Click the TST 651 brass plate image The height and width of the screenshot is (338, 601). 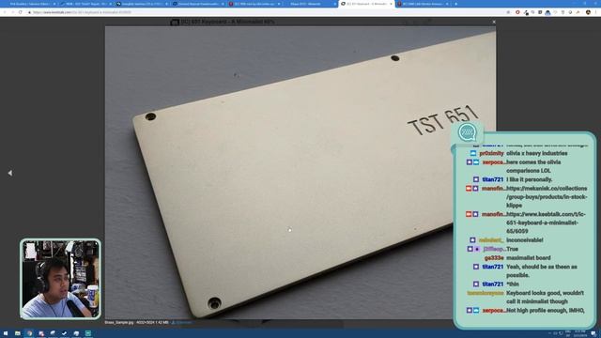[x=300, y=173]
